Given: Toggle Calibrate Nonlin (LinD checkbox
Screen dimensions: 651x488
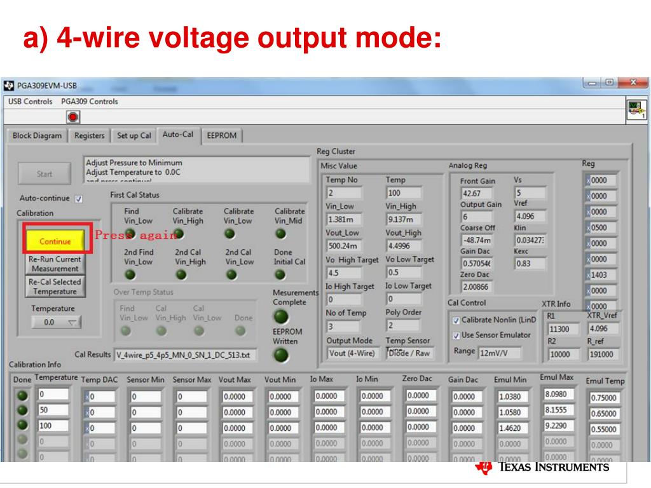Looking at the screenshot, I should (456, 320).
